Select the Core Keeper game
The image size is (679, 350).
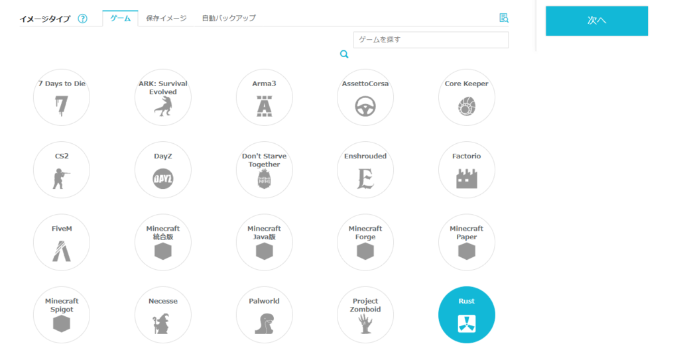(x=466, y=97)
